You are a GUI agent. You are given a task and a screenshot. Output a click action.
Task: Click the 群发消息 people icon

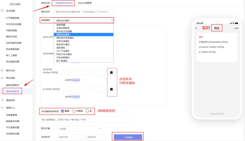pyautogui.click(x=2, y=78)
